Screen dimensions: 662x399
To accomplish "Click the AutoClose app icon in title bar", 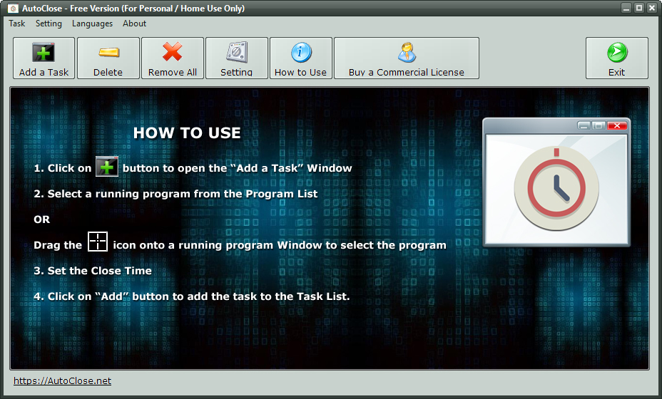I will [12, 9].
